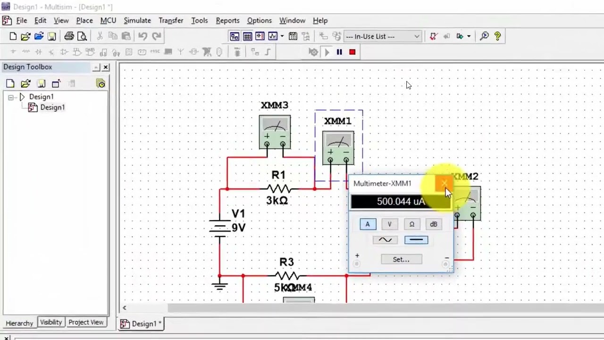Open the Simulate menu
The image size is (604, 340).
point(137,20)
